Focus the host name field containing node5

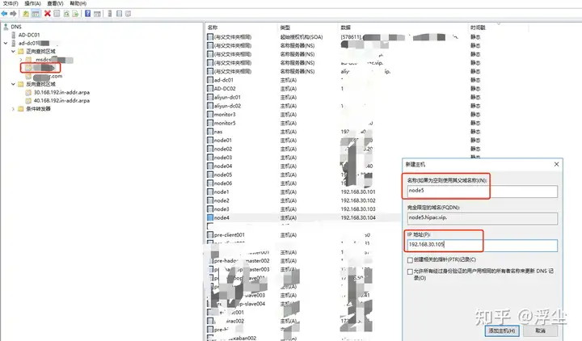coord(482,191)
